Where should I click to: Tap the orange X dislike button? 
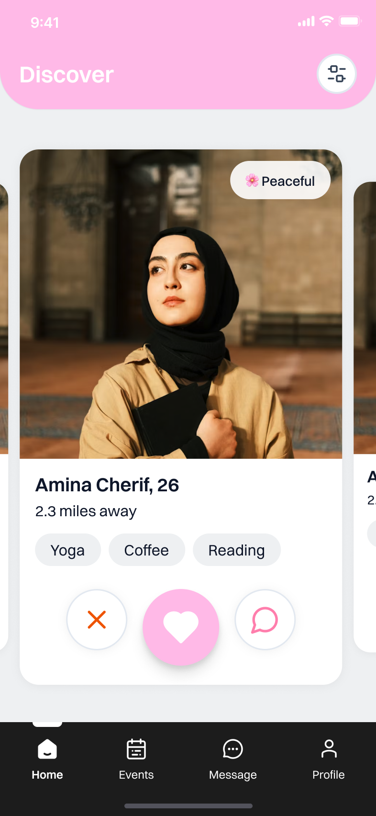[x=97, y=620]
